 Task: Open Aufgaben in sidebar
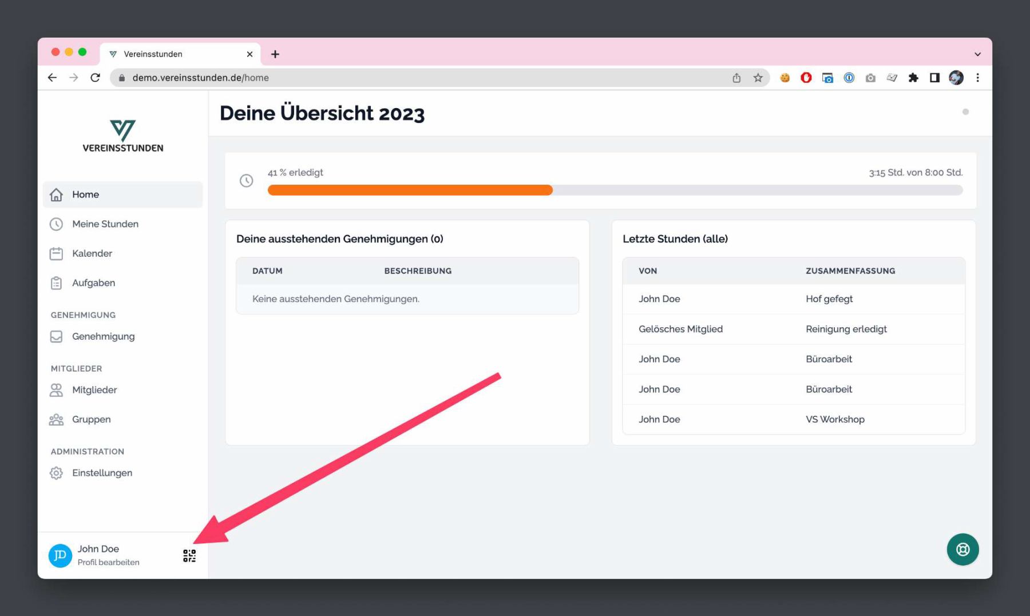123,283
